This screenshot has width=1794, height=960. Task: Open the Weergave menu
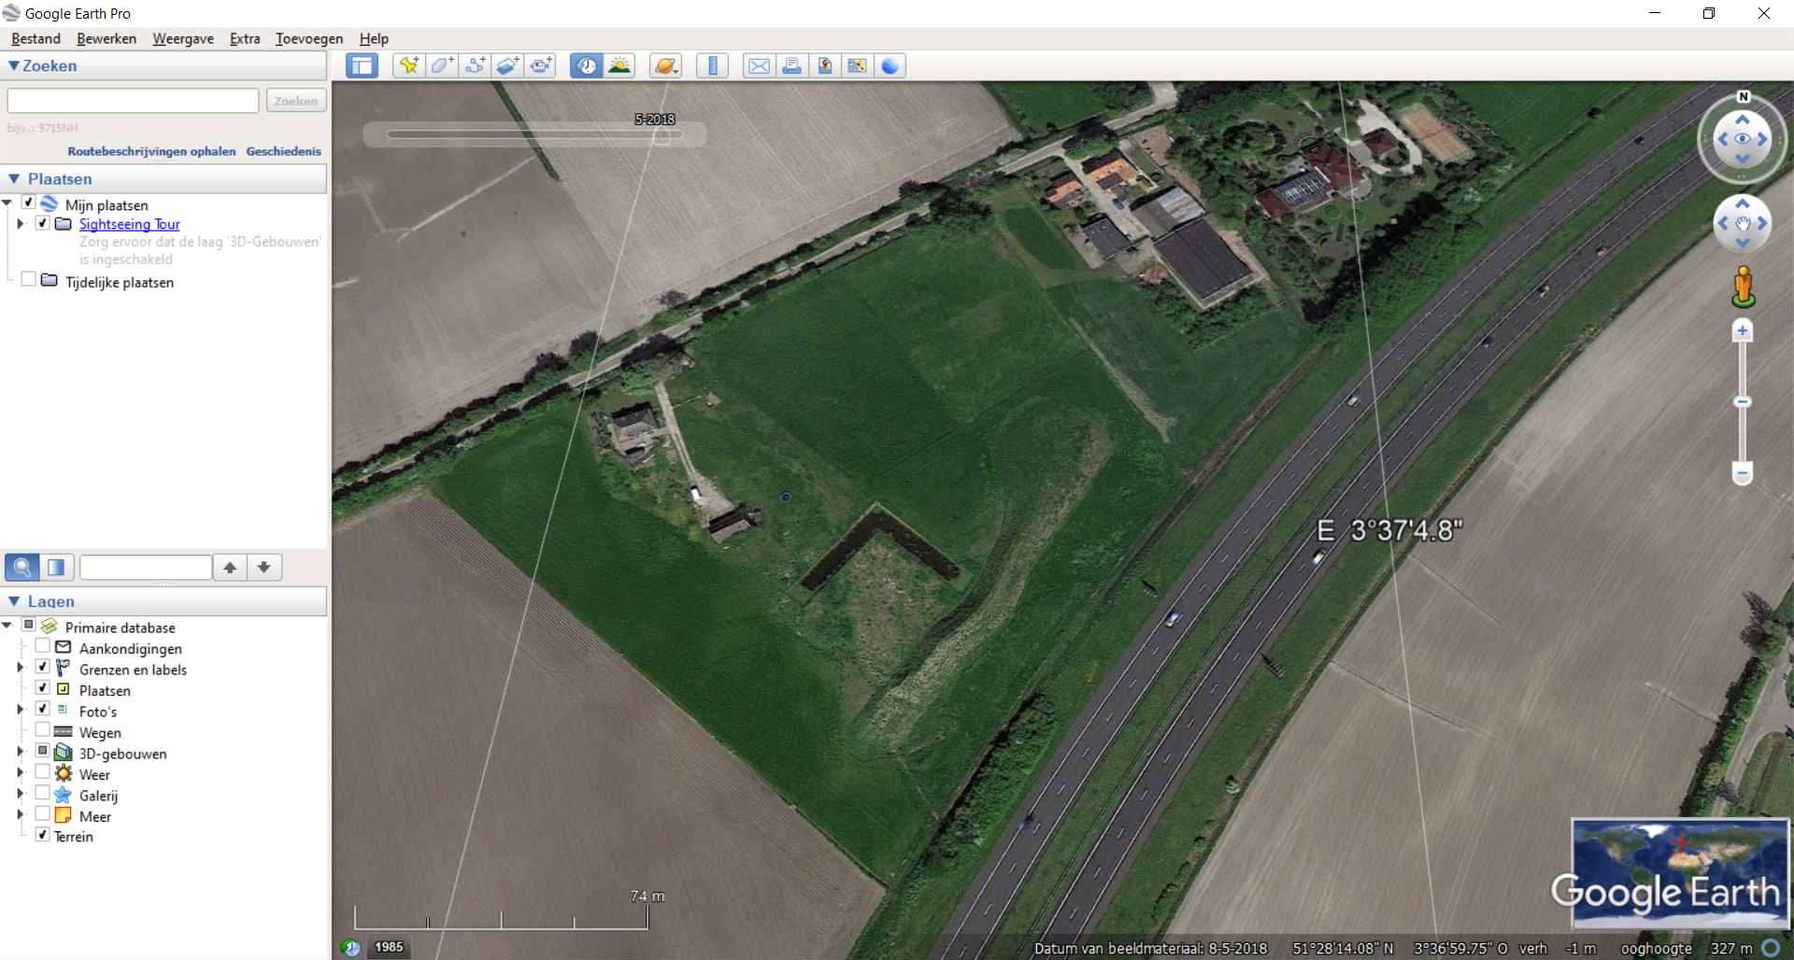pos(183,38)
